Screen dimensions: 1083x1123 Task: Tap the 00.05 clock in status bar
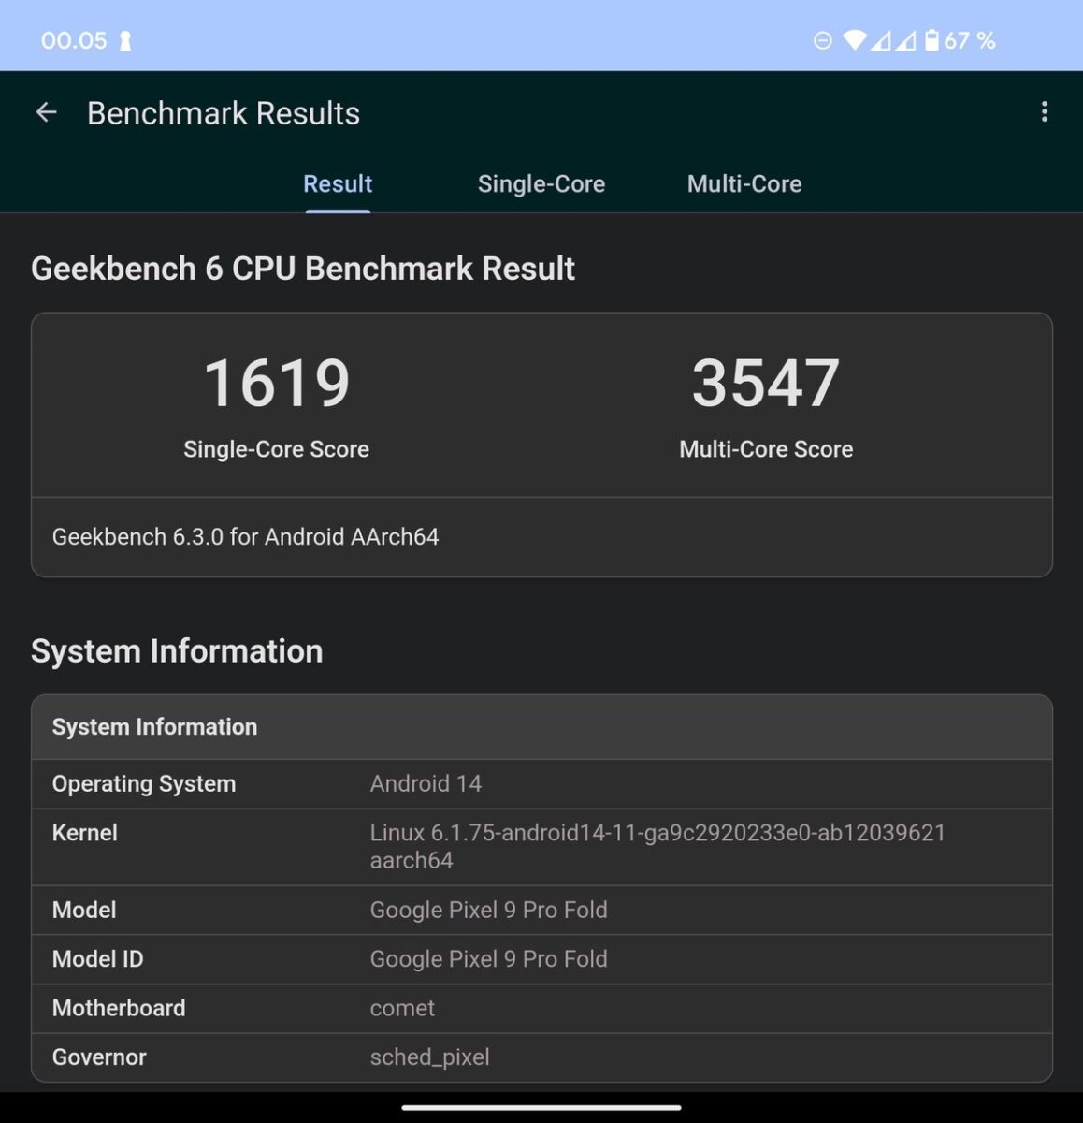(74, 40)
